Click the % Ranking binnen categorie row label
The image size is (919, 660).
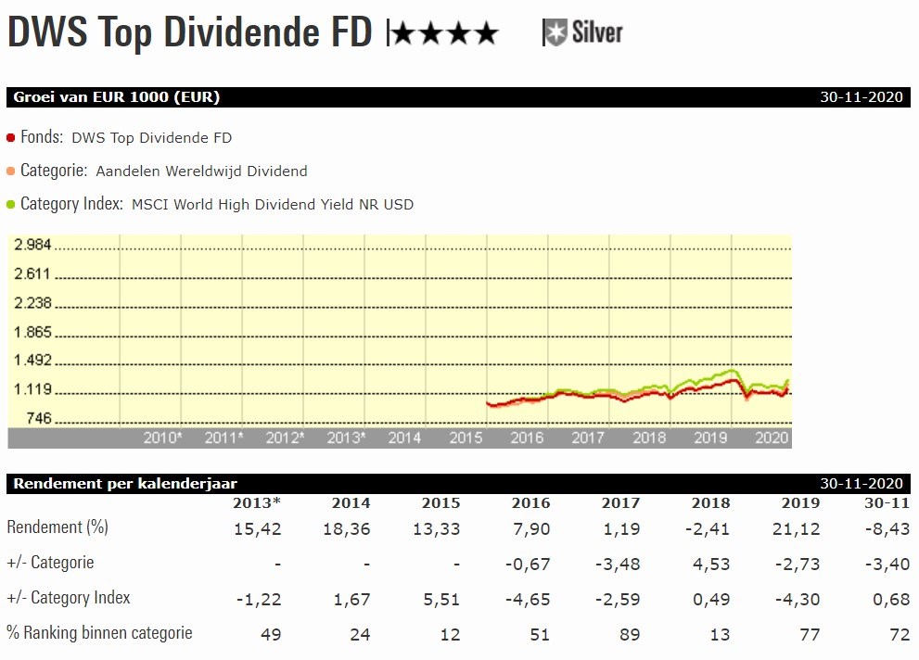(99, 633)
